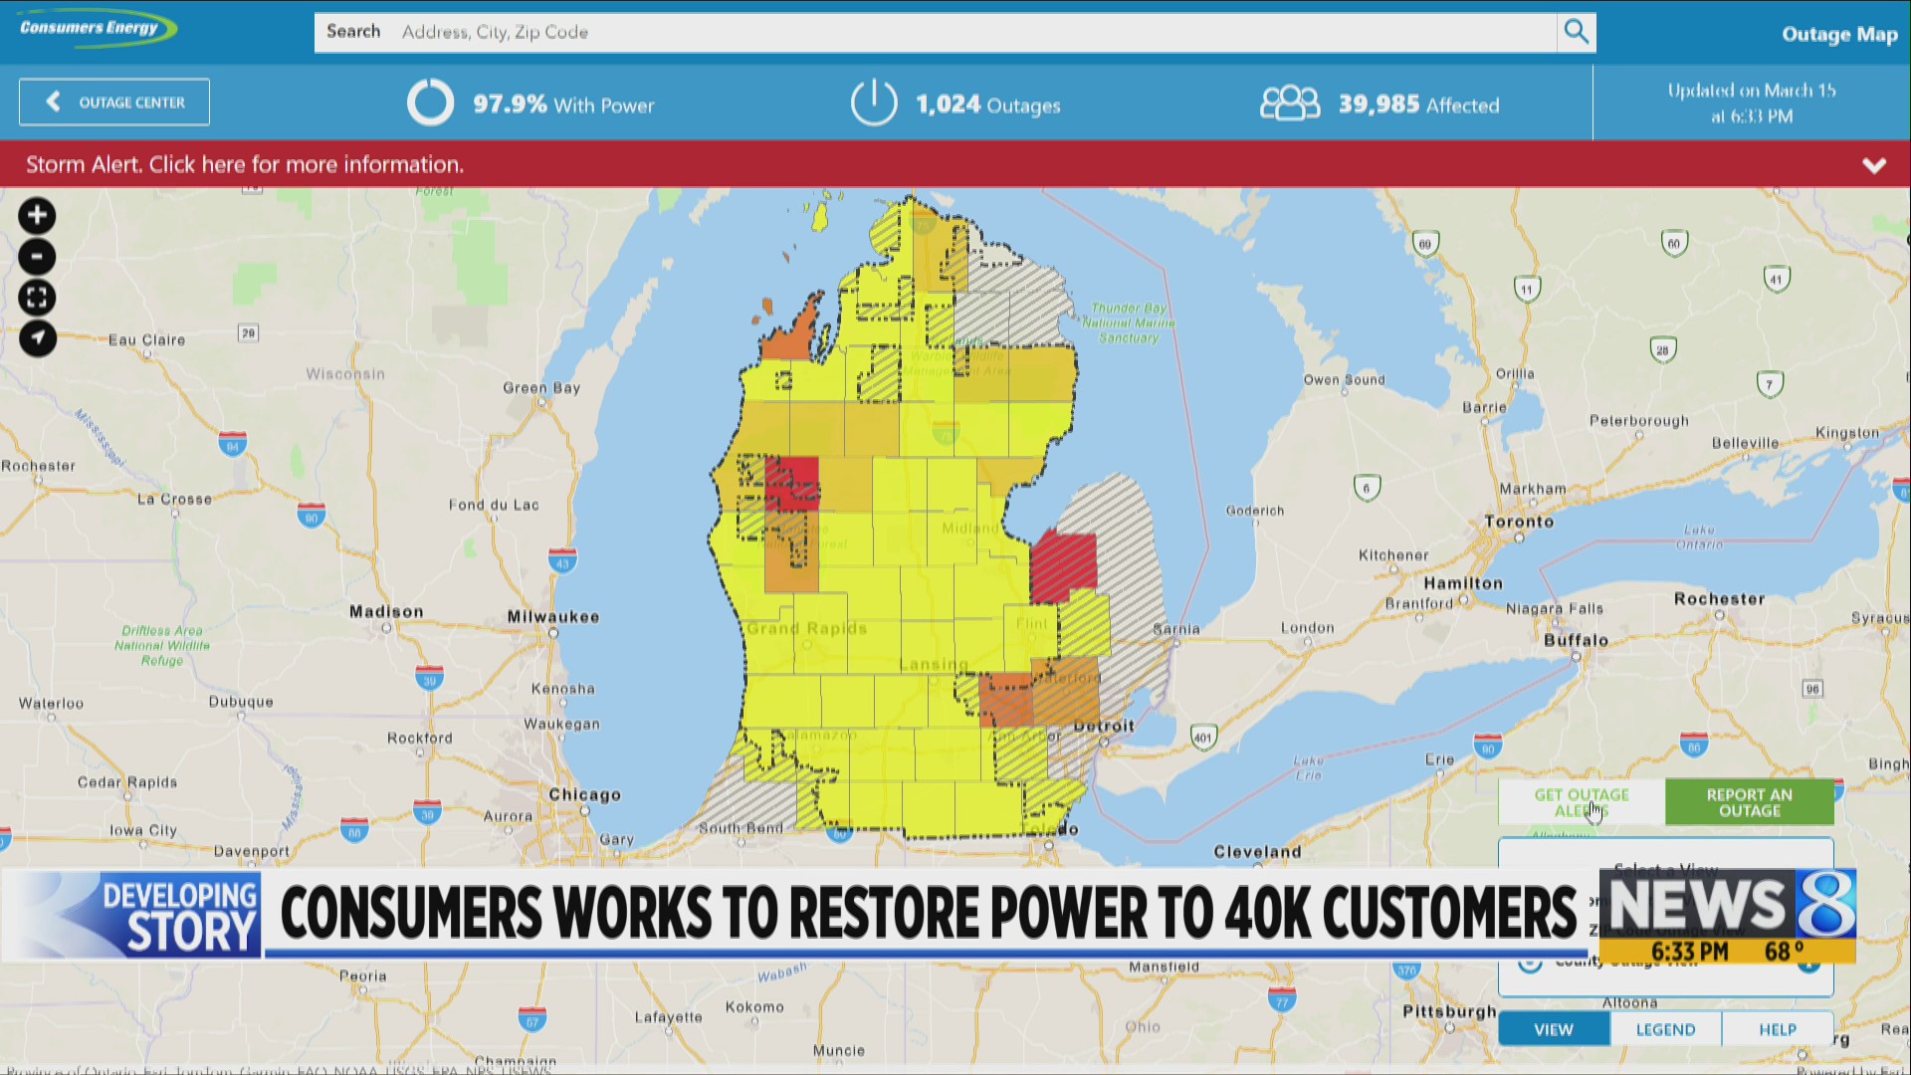Image resolution: width=1911 pixels, height=1075 pixels.
Task: Click the red county in western Michigan
Action: click(794, 484)
